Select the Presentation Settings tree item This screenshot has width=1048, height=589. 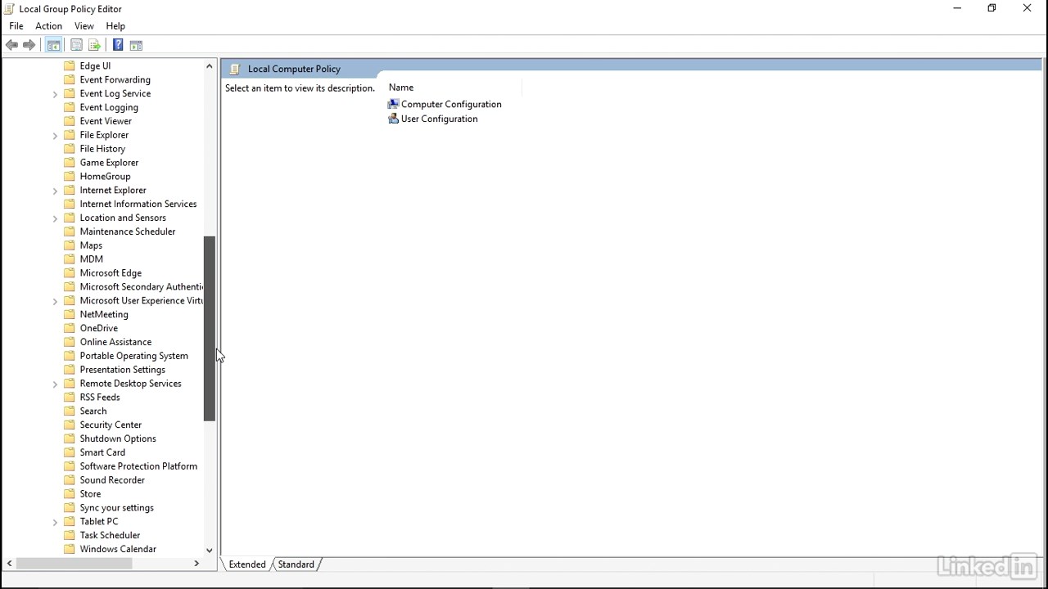tap(123, 370)
